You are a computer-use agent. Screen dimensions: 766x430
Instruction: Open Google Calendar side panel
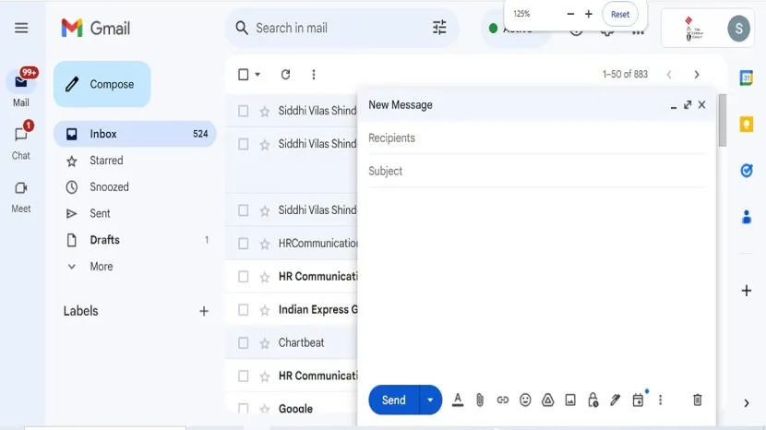pos(747,78)
